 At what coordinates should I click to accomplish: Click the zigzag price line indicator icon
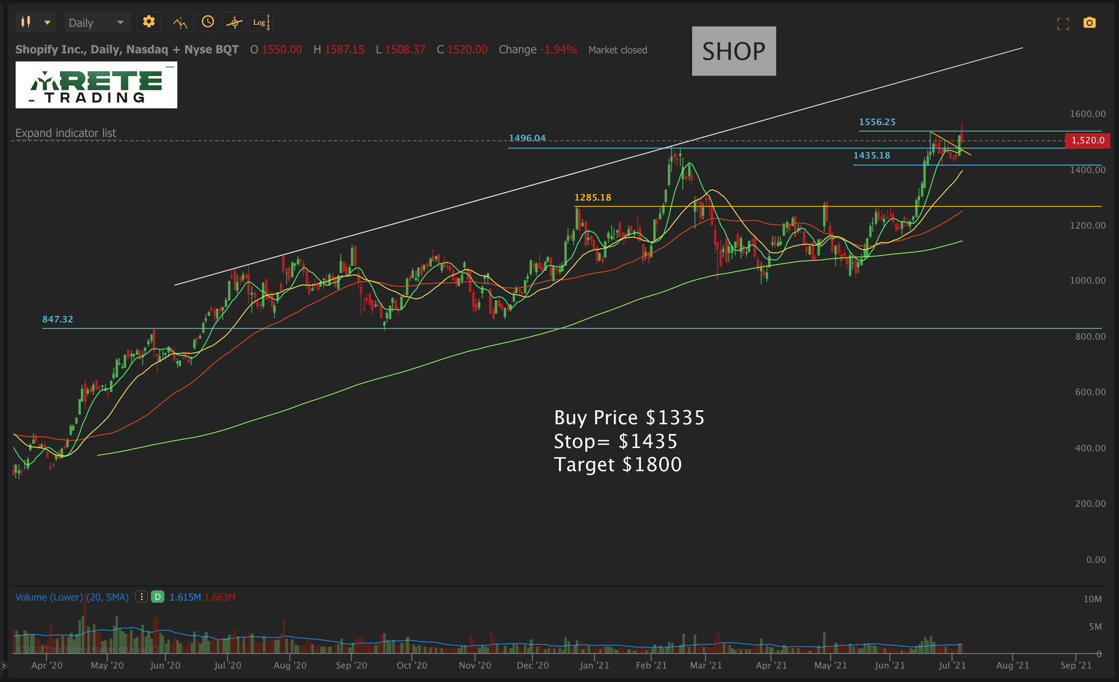coord(181,23)
